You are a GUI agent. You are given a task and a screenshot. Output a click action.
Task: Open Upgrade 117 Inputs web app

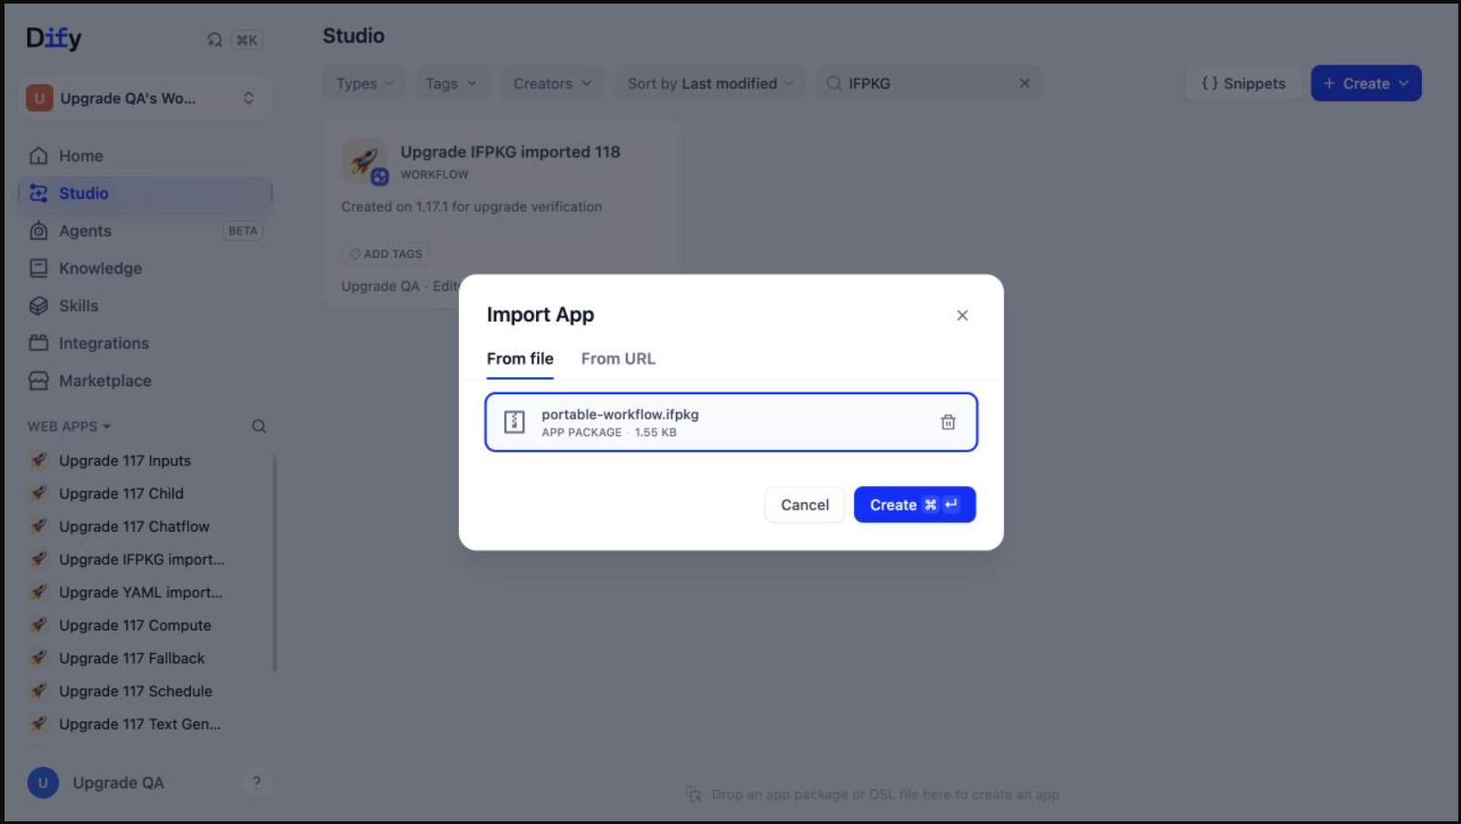145,461
